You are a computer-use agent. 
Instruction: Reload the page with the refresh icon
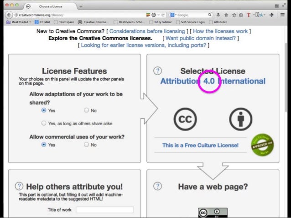pos(163,15)
